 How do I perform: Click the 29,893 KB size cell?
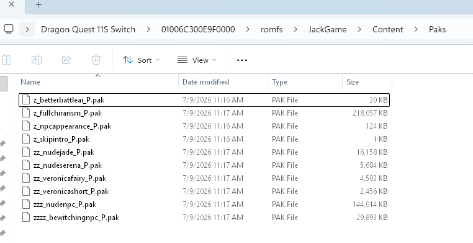(x=372, y=218)
